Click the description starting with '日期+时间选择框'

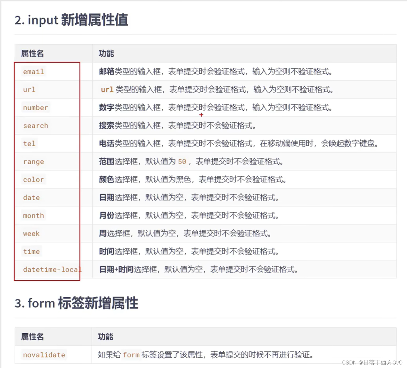point(199,269)
